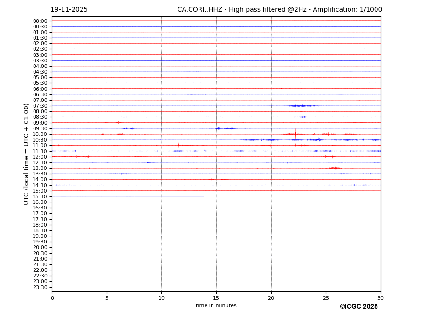Select the 12:30 time row label
This screenshot has height=324, width=432.
point(40,162)
